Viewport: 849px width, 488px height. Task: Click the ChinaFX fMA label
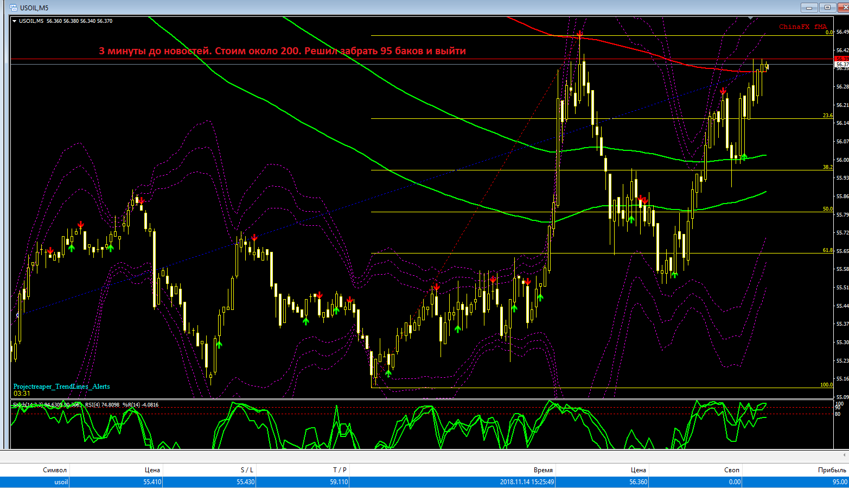803,27
